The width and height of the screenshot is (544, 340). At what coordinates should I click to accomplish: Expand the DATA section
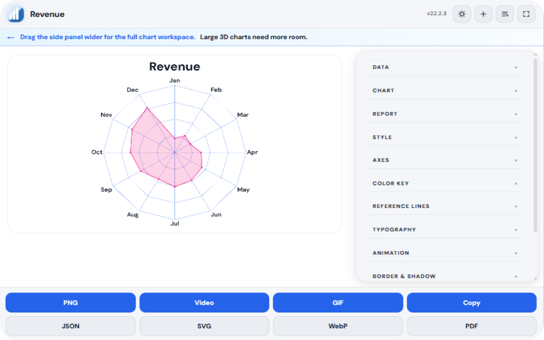pyautogui.click(x=444, y=67)
